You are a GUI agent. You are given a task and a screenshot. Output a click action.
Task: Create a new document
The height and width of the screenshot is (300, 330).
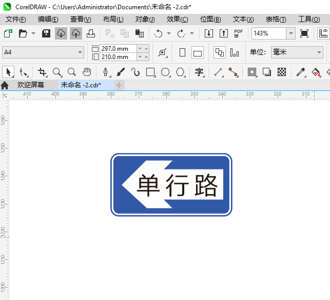click(8, 33)
